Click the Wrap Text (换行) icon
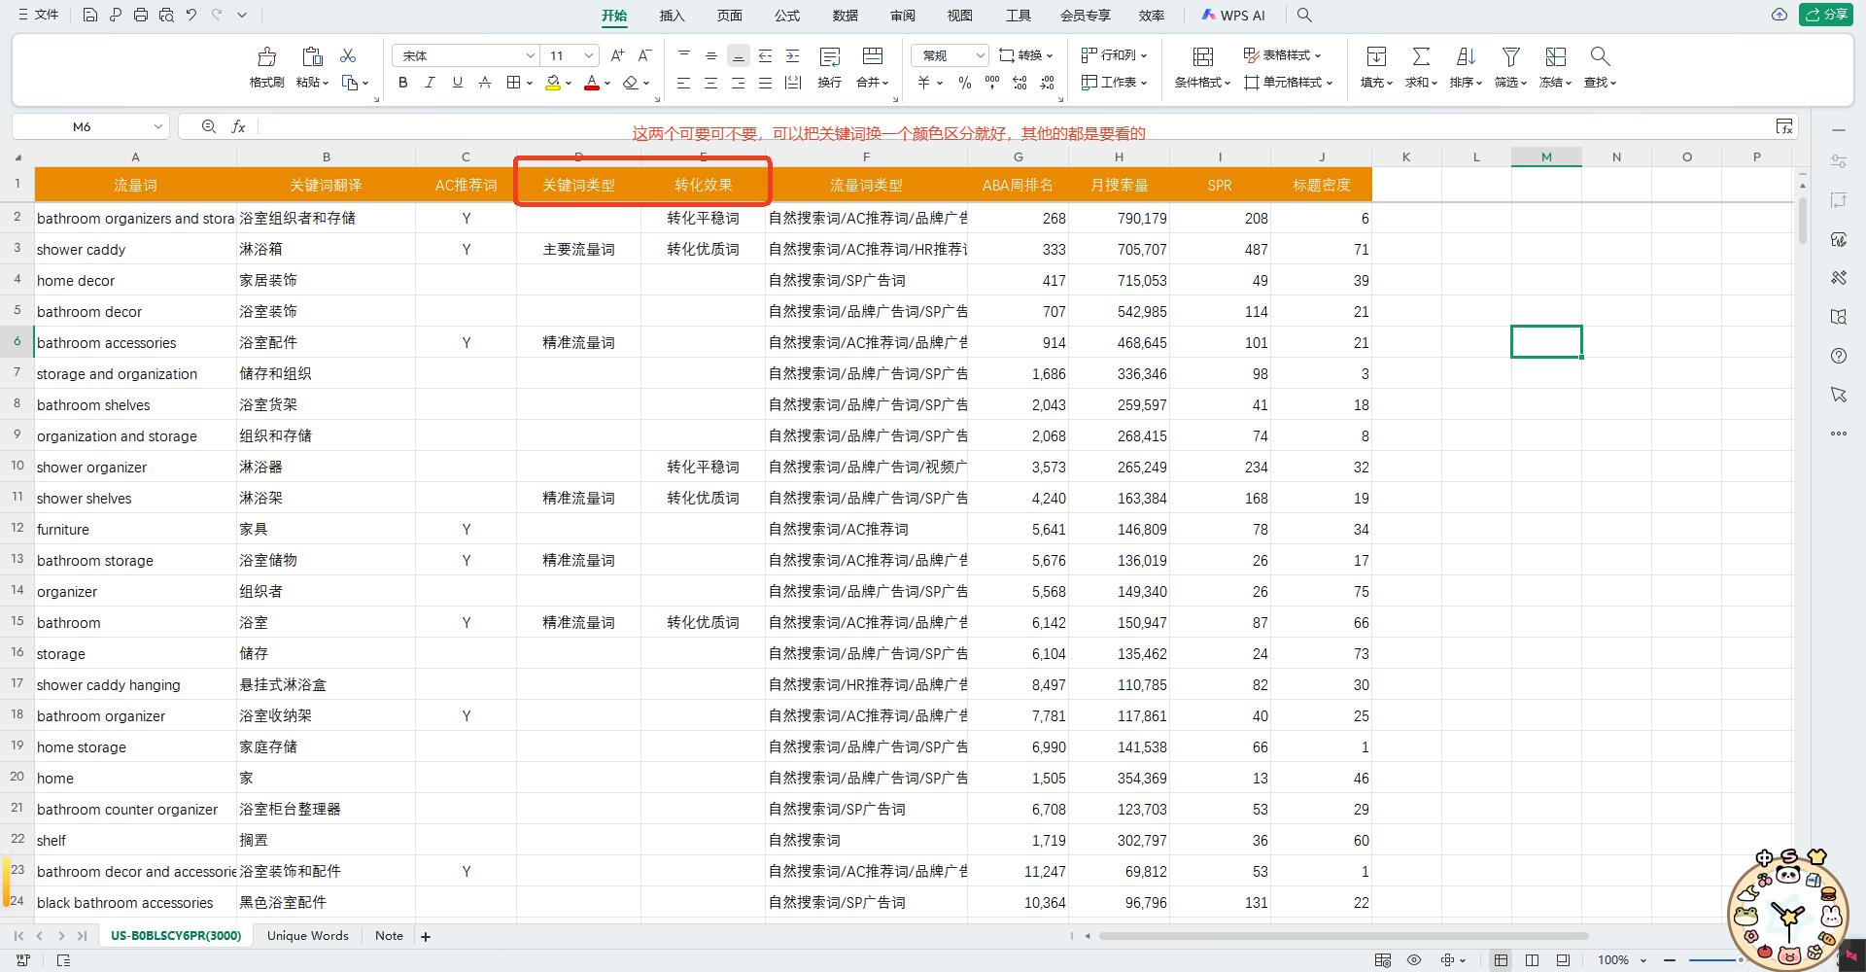Image resolution: width=1866 pixels, height=972 pixels. click(830, 56)
